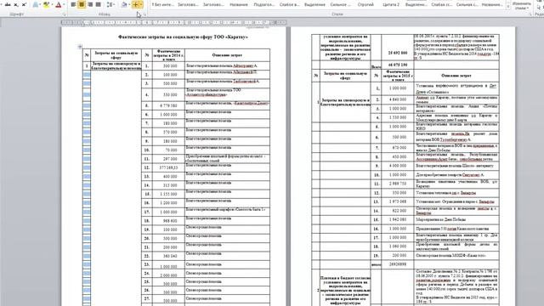
Task: Apply text highlight color
Action: pyautogui.click(x=46, y=4)
